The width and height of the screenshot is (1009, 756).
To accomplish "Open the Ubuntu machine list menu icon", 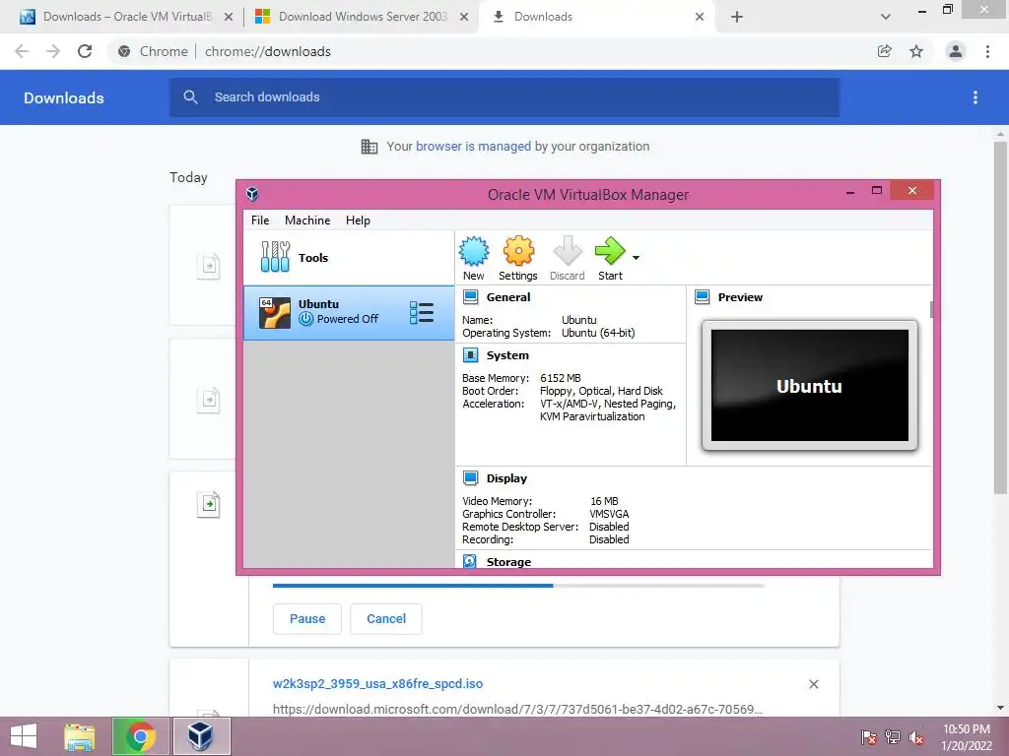I will 422,313.
